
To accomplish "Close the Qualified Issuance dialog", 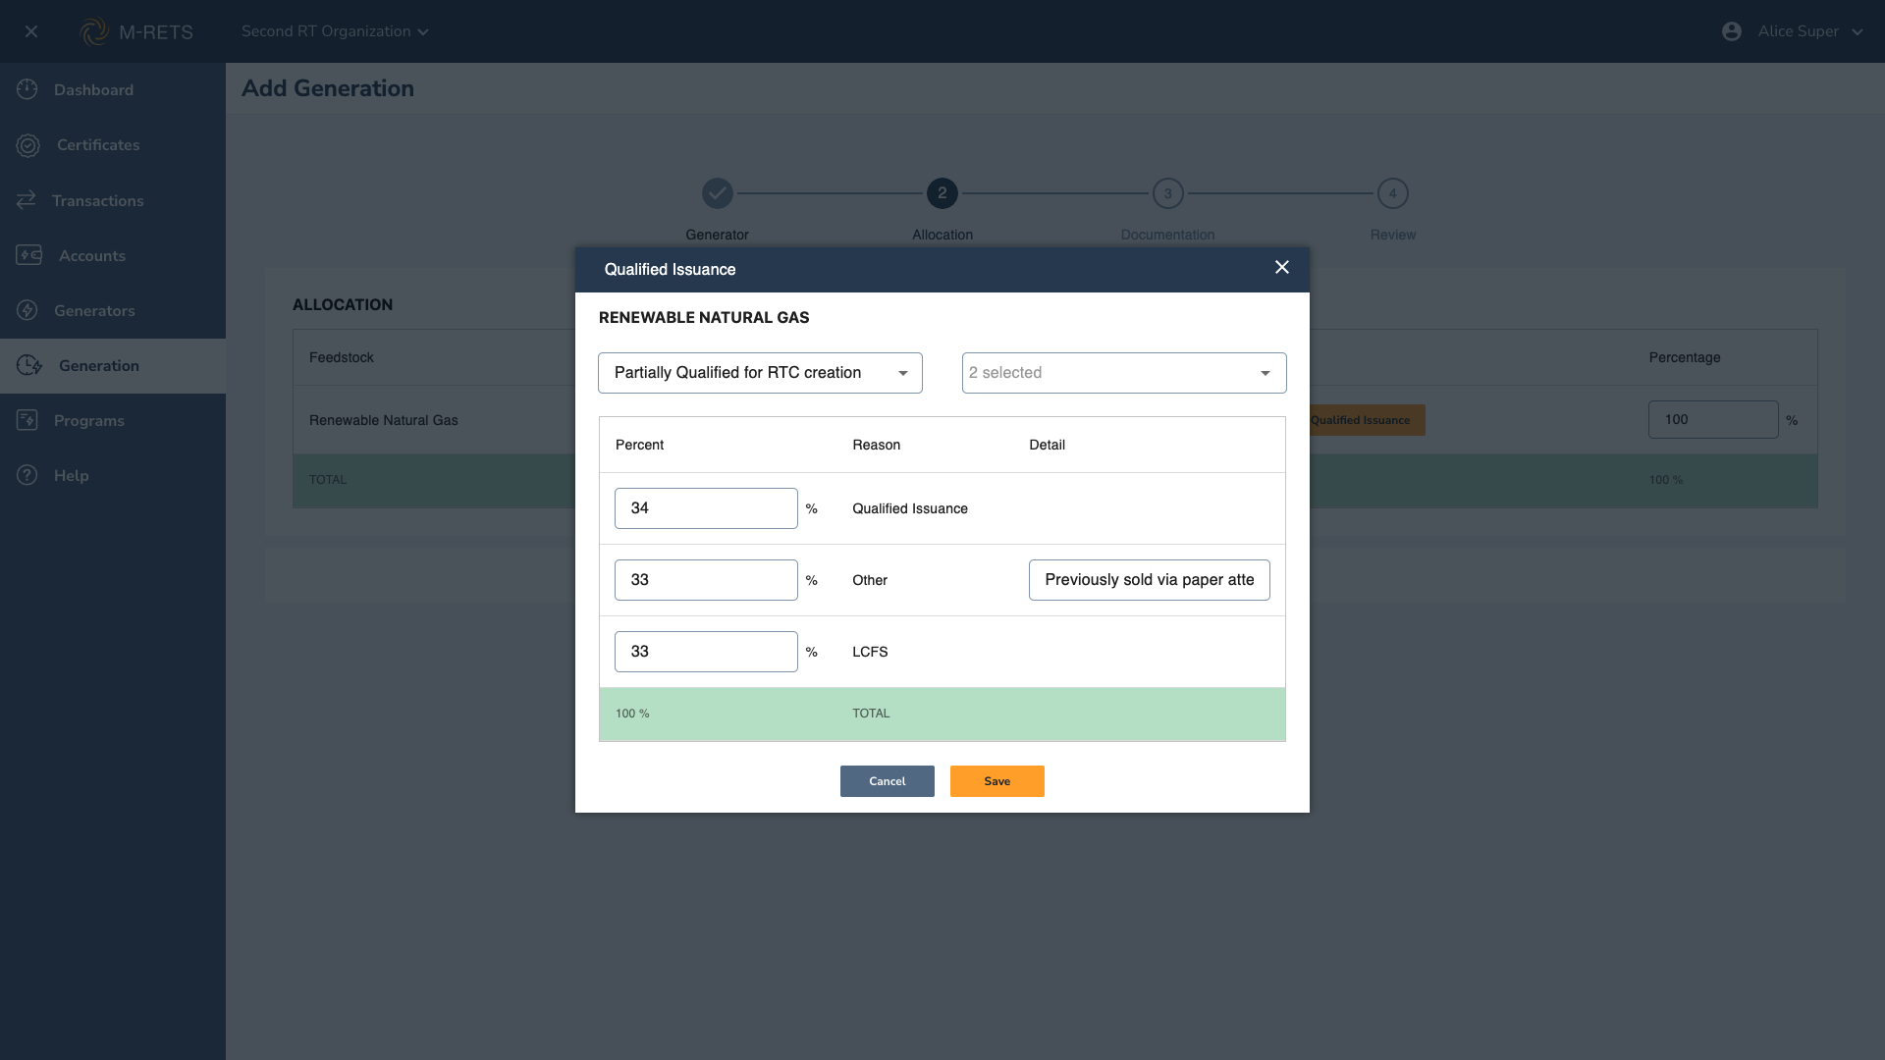I will [1281, 268].
